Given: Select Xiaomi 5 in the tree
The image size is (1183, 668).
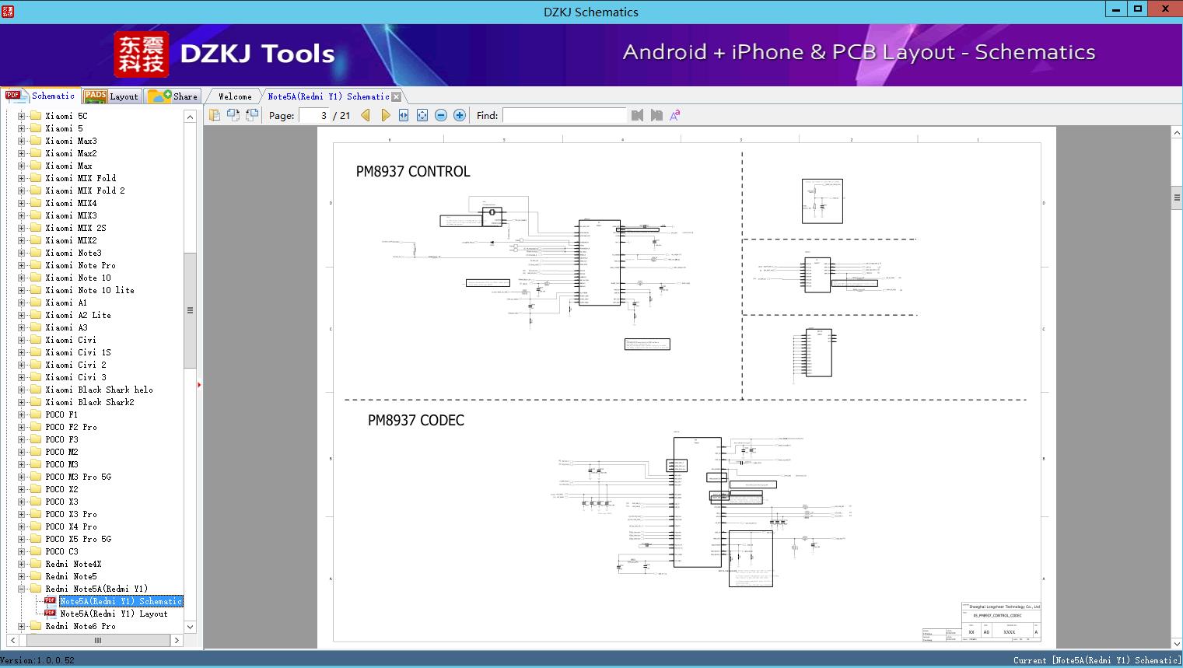Looking at the screenshot, I should pos(64,128).
